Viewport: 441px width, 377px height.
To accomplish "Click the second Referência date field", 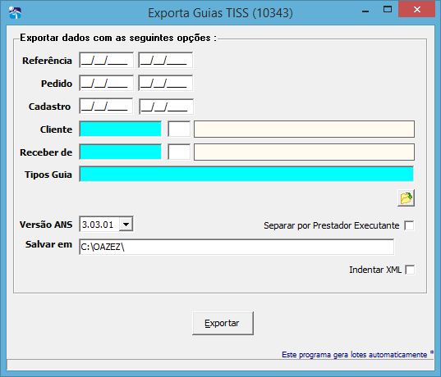I will tap(165, 60).
